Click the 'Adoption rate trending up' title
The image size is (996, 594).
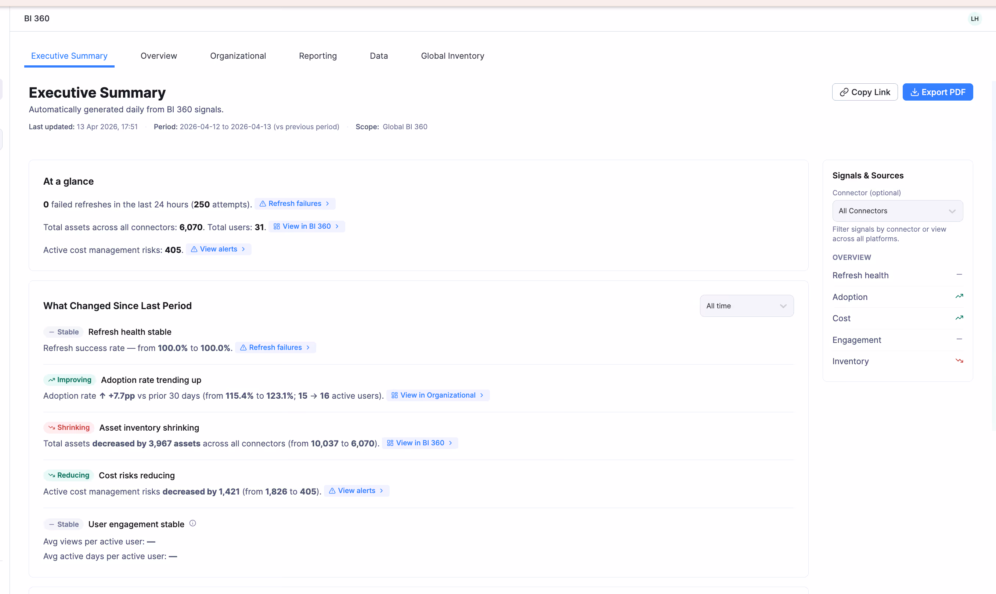pyautogui.click(x=151, y=380)
